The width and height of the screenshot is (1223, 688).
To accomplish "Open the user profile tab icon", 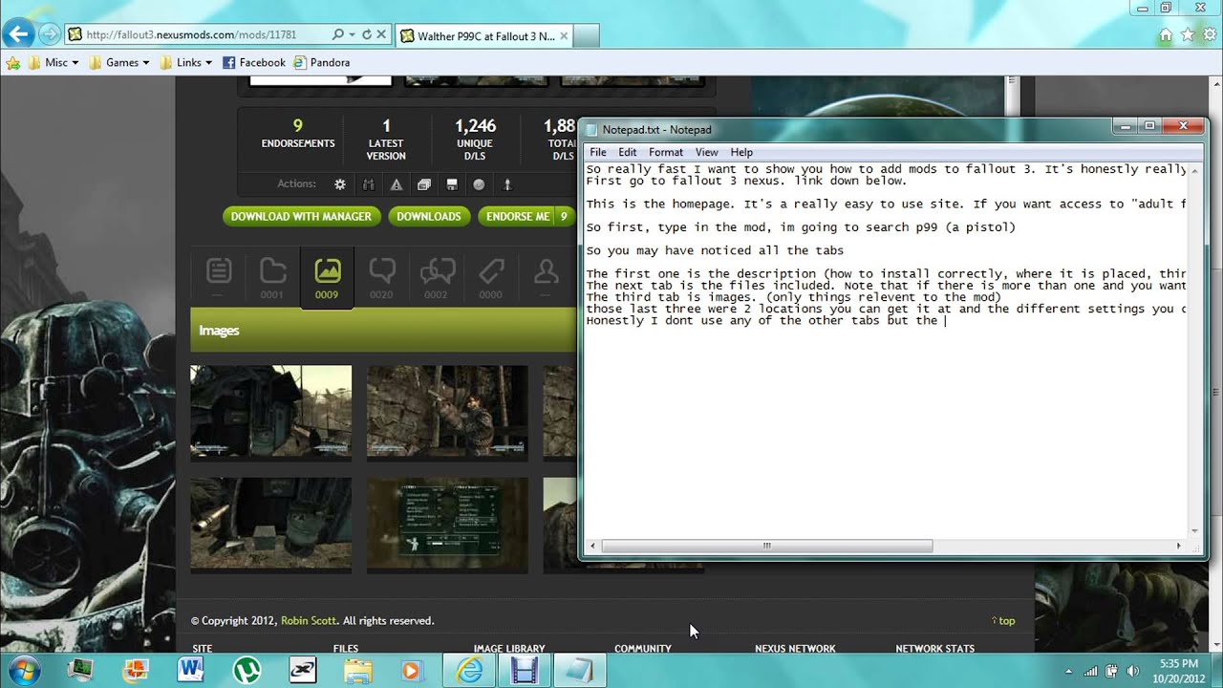I will (546, 277).
